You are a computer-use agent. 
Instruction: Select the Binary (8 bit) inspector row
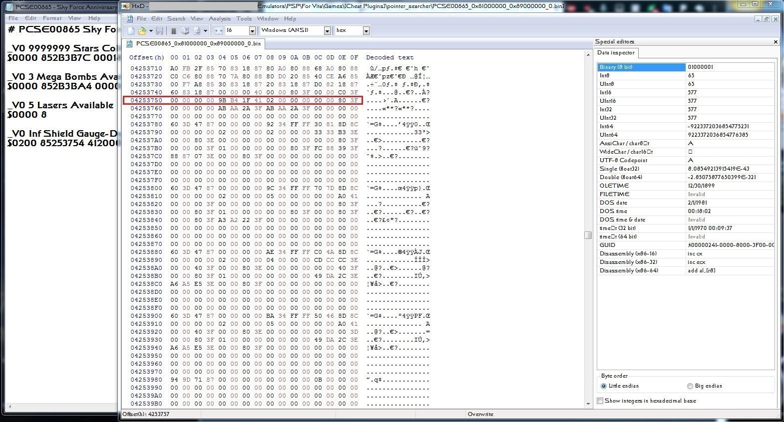pyautogui.click(x=686, y=67)
